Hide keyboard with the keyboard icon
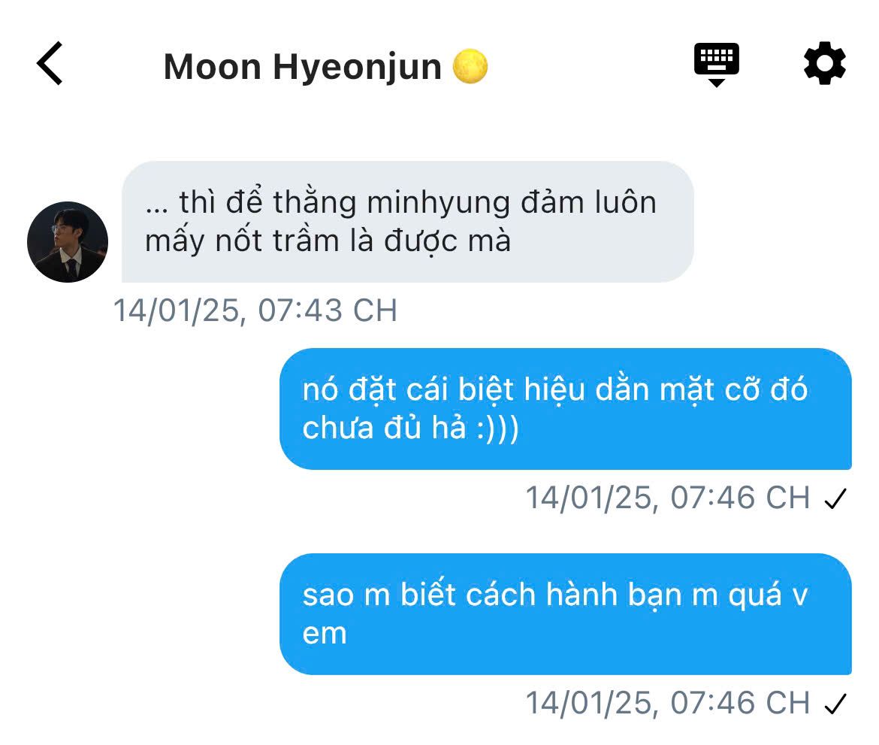879x745 pixels. click(717, 65)
